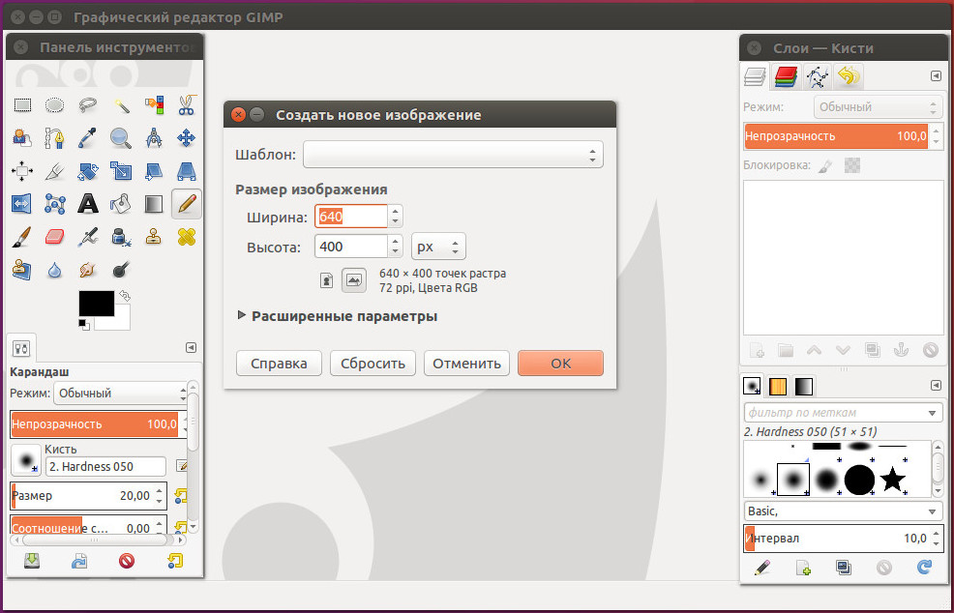Select the Color Picker eyedropper tool
Image resolution: width=954 pixels, height=613 pixels.
(88, 138)
